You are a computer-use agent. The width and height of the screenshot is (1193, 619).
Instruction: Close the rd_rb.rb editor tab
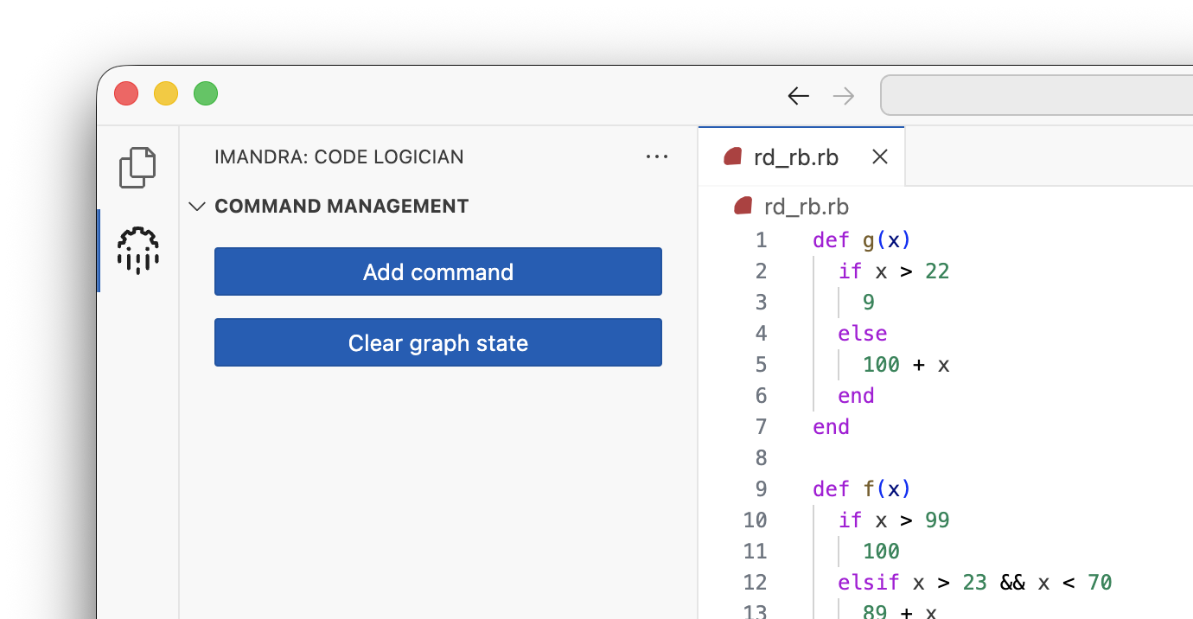tap(879, 156)
